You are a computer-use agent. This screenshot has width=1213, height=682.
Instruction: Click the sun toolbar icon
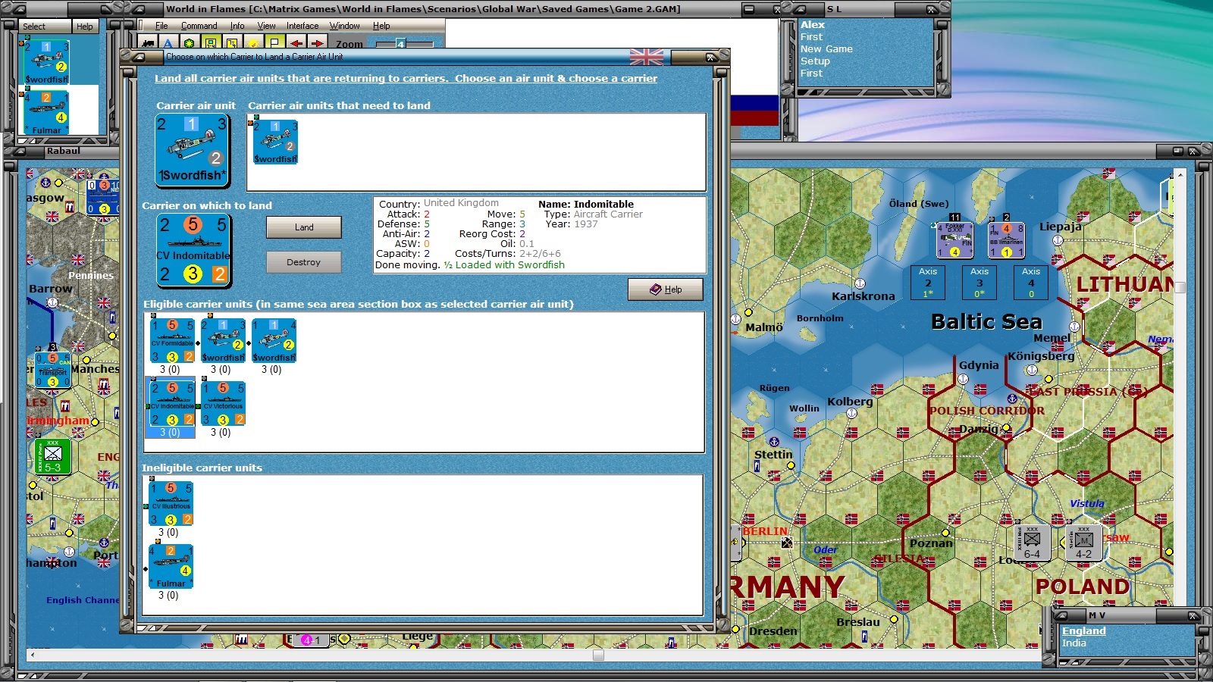coord(253,44)
